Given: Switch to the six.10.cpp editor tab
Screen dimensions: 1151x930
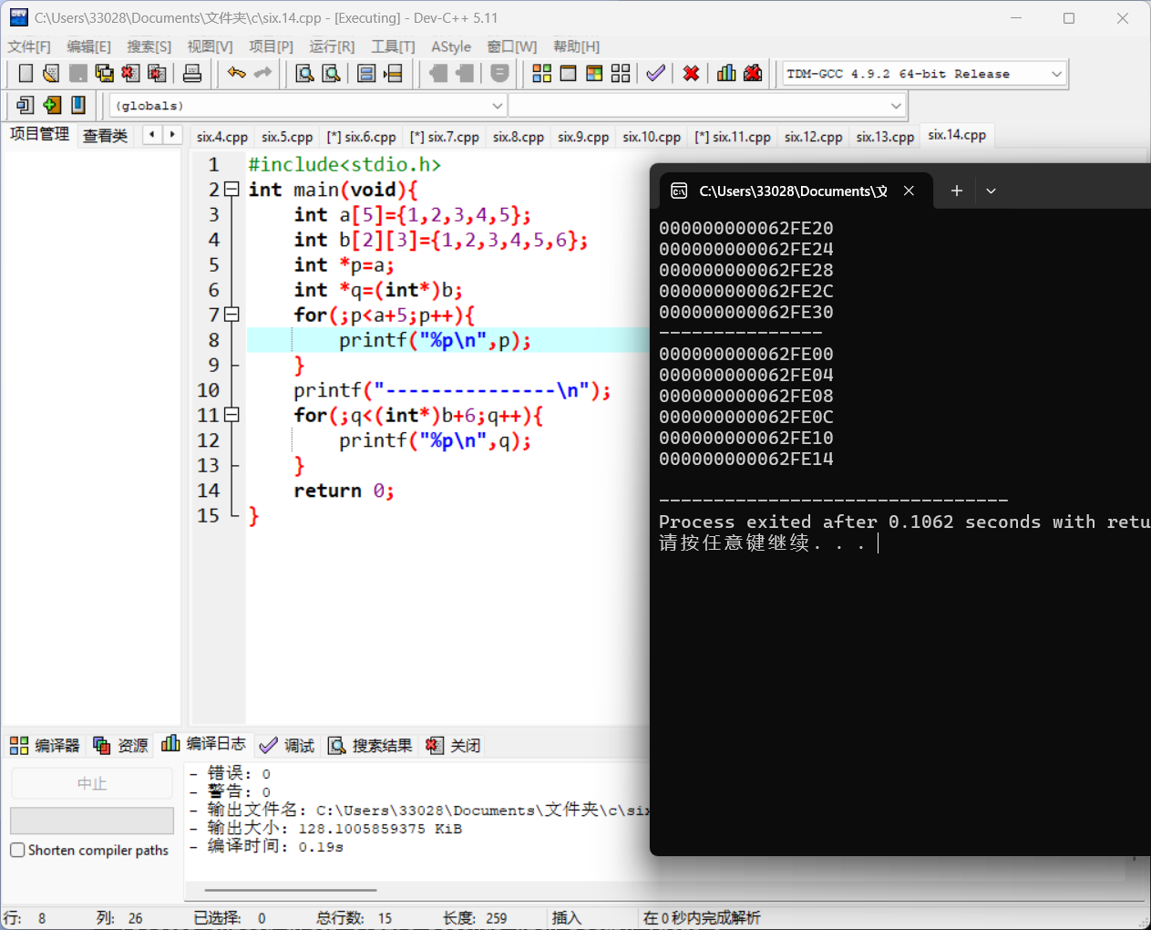Looking at the screenshot, I should [652, 137].
